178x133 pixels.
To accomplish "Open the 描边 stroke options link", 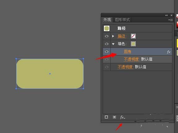I will pos(122,36).
